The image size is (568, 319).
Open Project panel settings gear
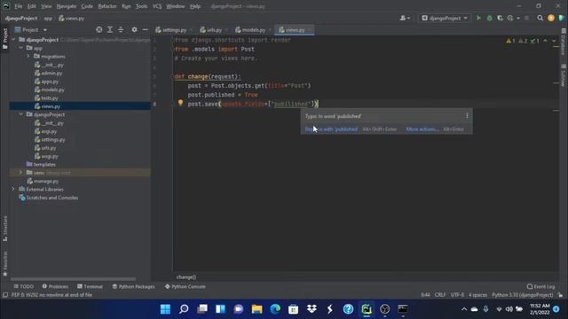point(134,29)
